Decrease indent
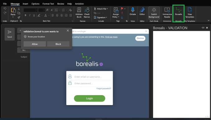This screenshot has height=120, width=211. click(66, 15)
